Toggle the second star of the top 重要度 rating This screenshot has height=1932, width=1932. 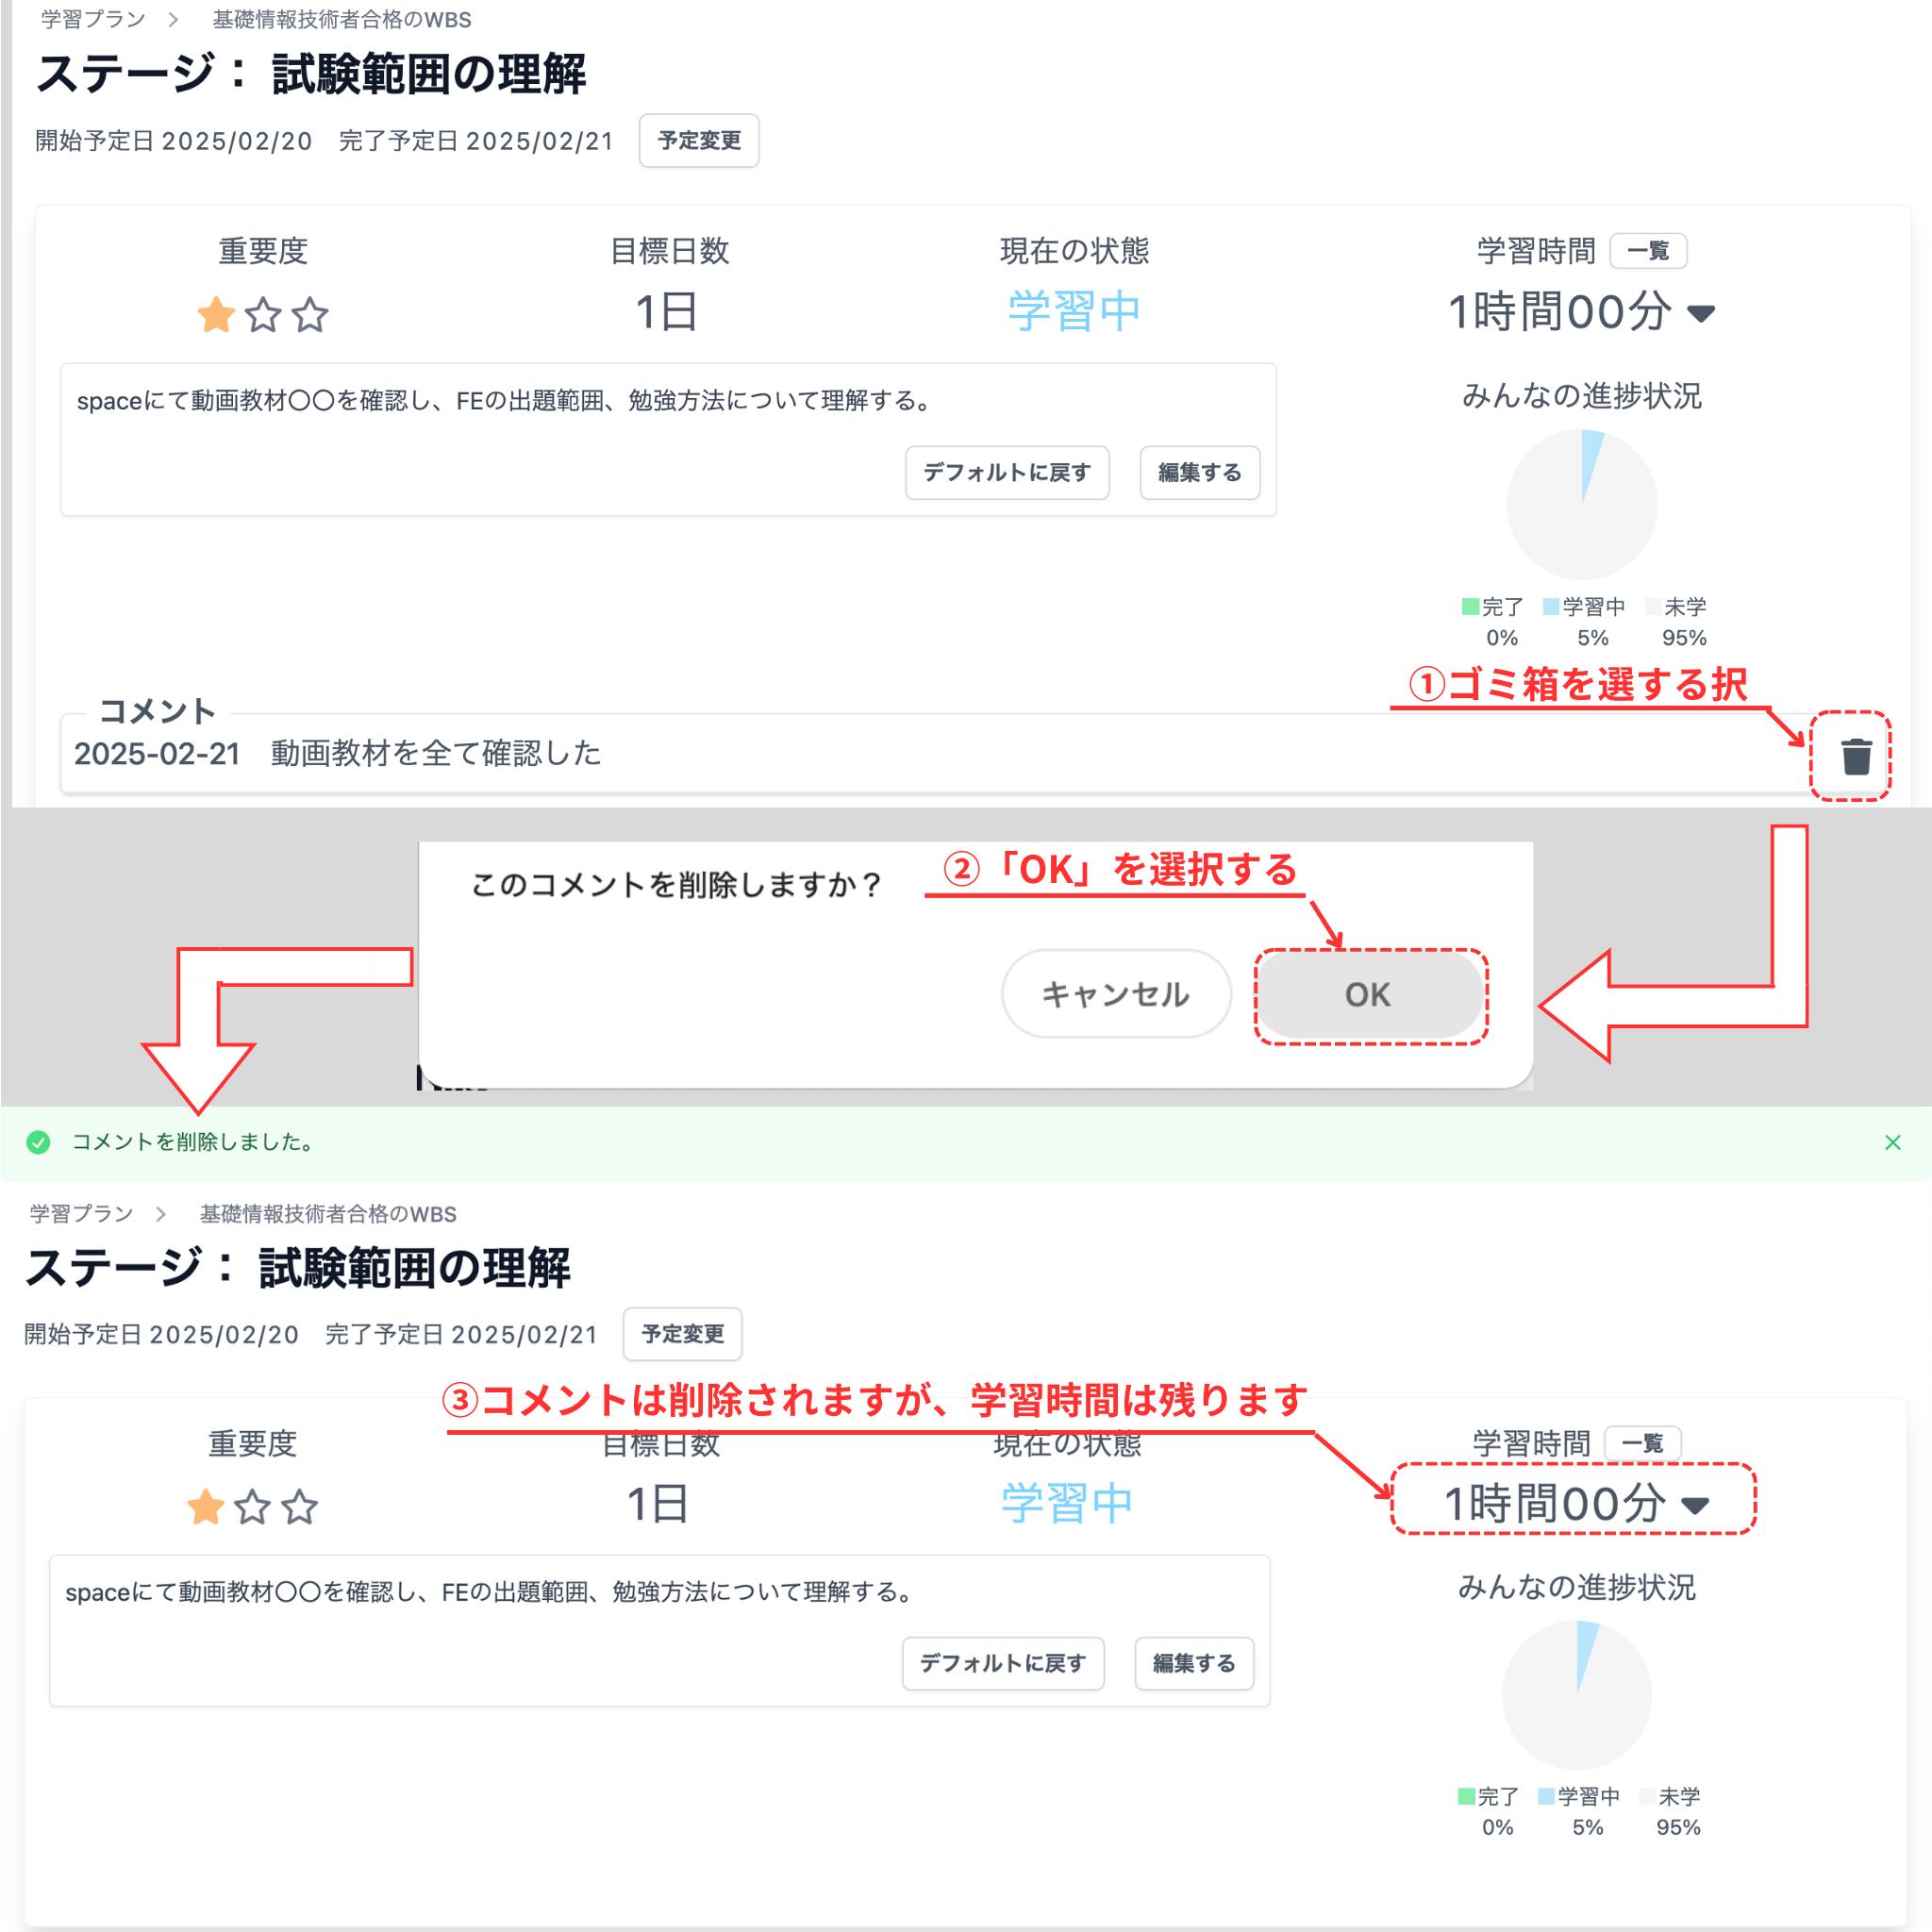tap(263, 315)
